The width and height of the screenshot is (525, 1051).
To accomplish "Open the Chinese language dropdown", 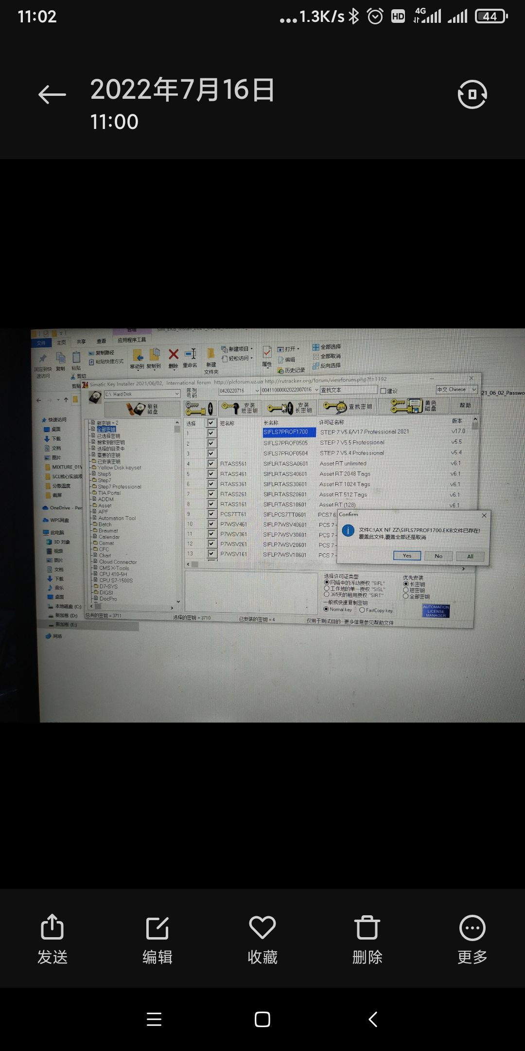I will point(473,390).
